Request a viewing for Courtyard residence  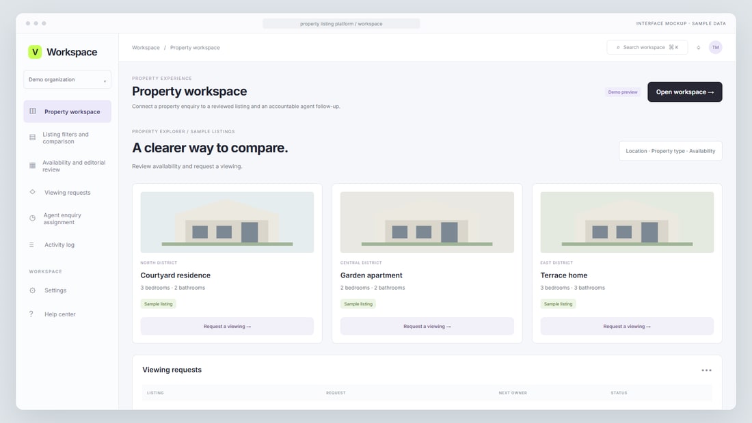pyautogui.click(x=227, y=326)
